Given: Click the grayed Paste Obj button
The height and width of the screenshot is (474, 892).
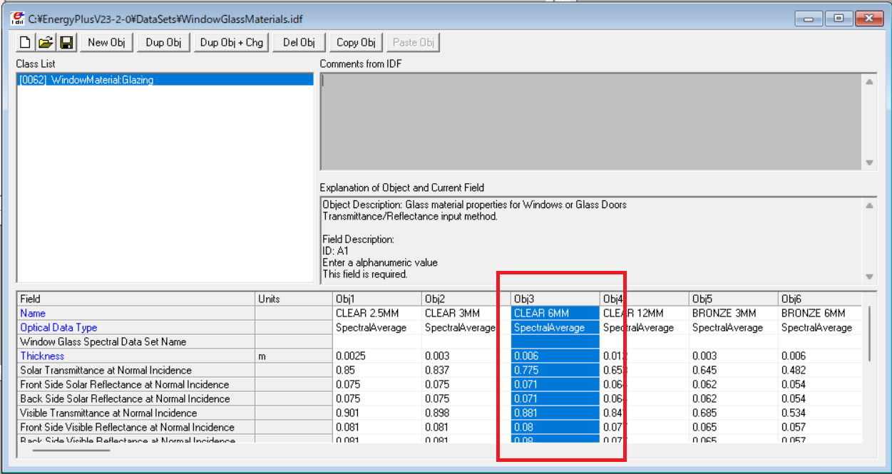Looking at the screenshot, I should pyautogui.click(x=414, y=43).
